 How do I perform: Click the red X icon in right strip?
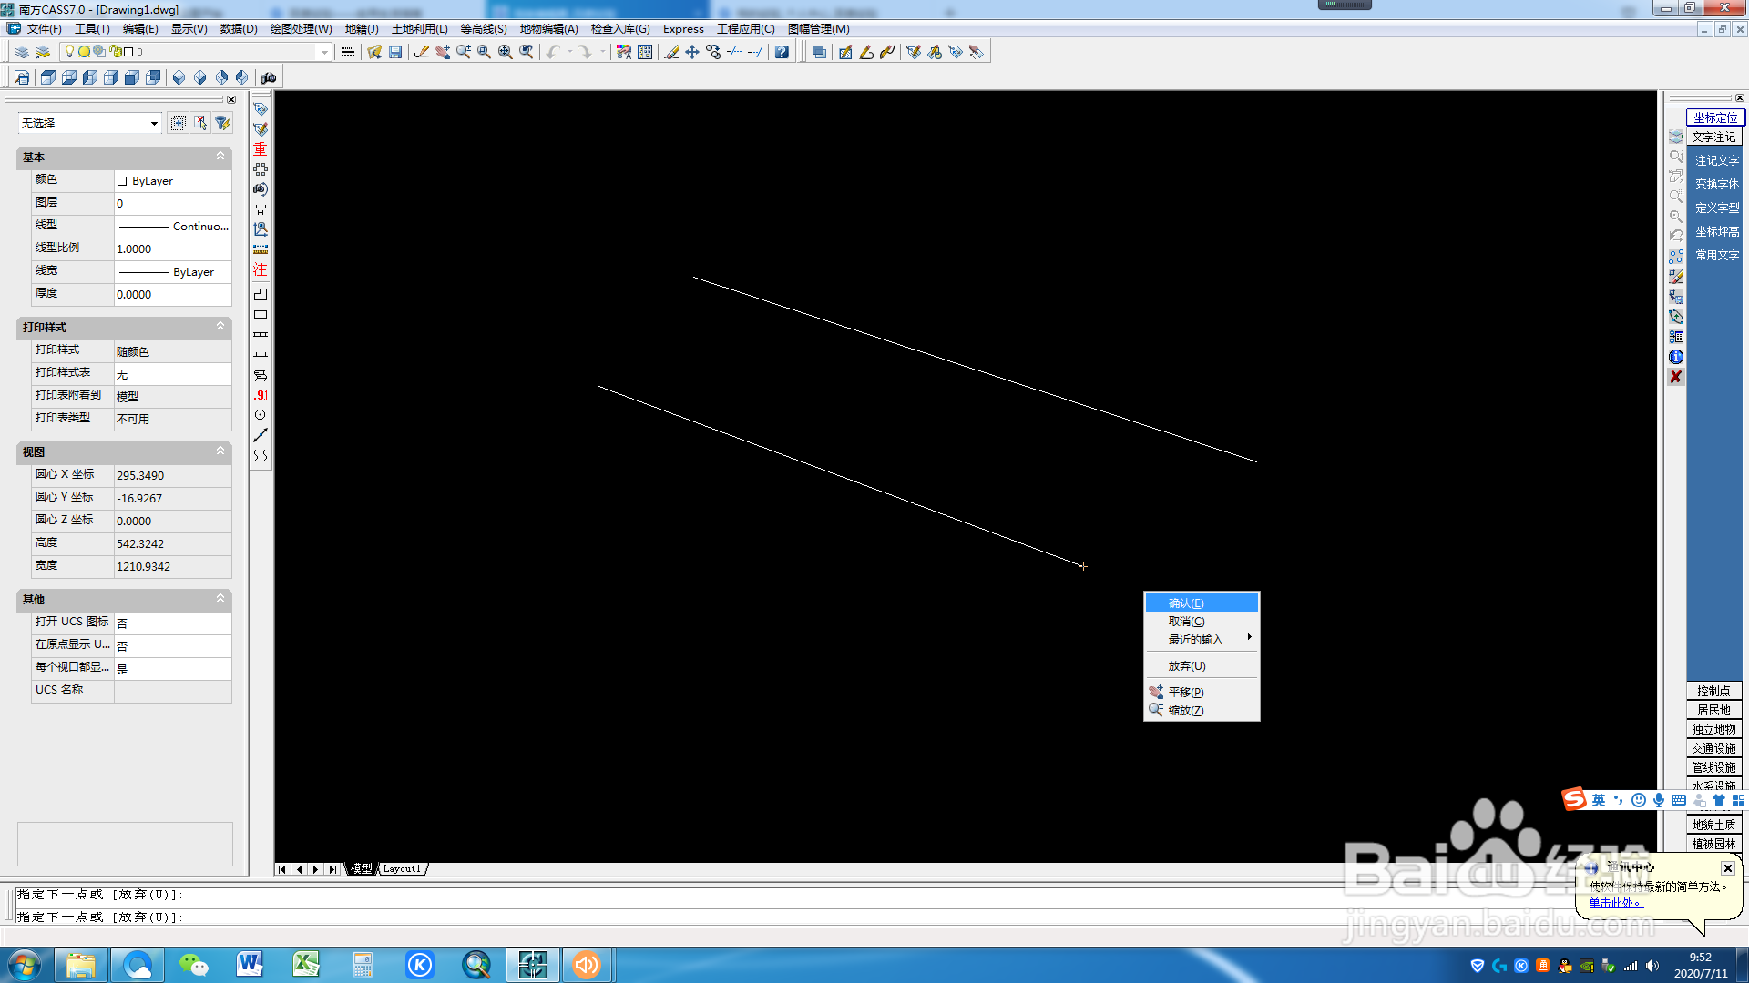[x=1676, y=377]
